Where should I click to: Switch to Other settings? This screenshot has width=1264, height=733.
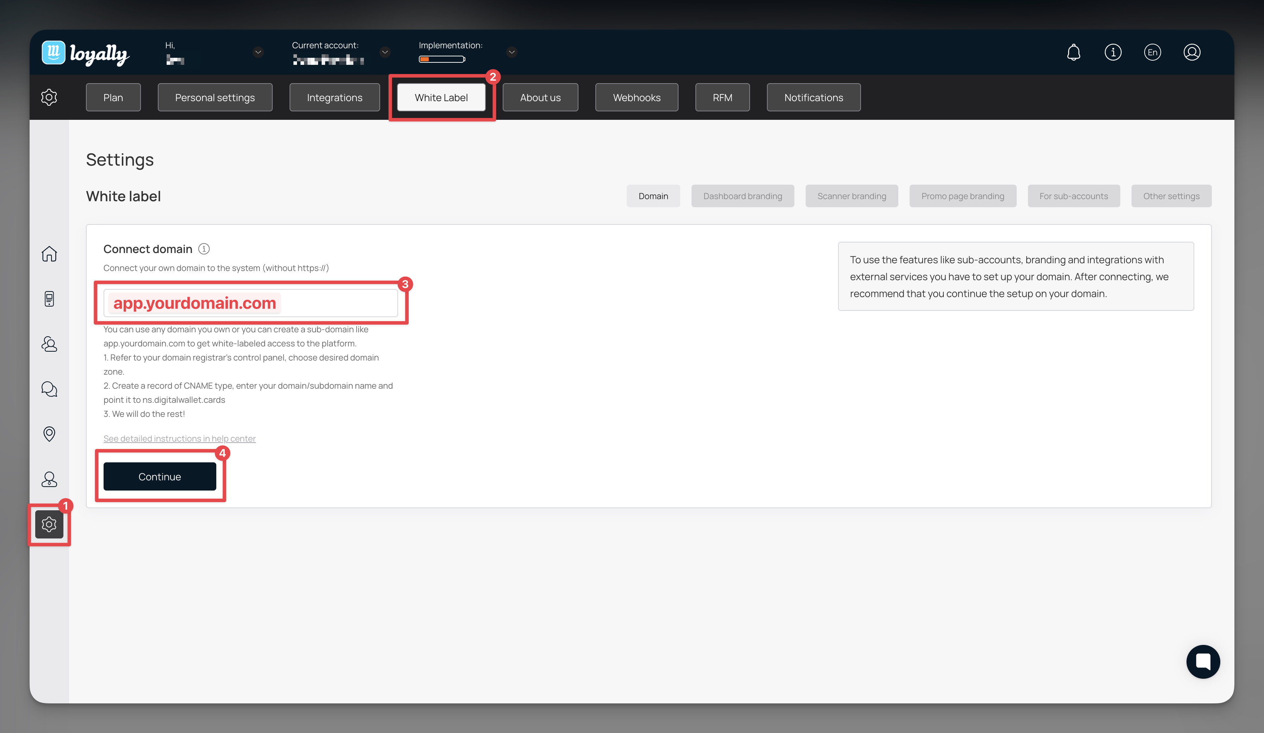coord(1171,196)
